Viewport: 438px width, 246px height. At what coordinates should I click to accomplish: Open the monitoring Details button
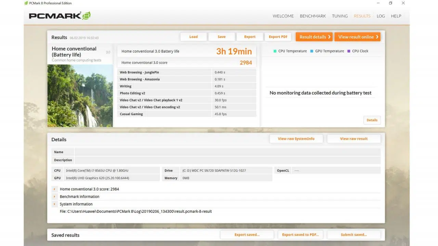click(372, 120)
